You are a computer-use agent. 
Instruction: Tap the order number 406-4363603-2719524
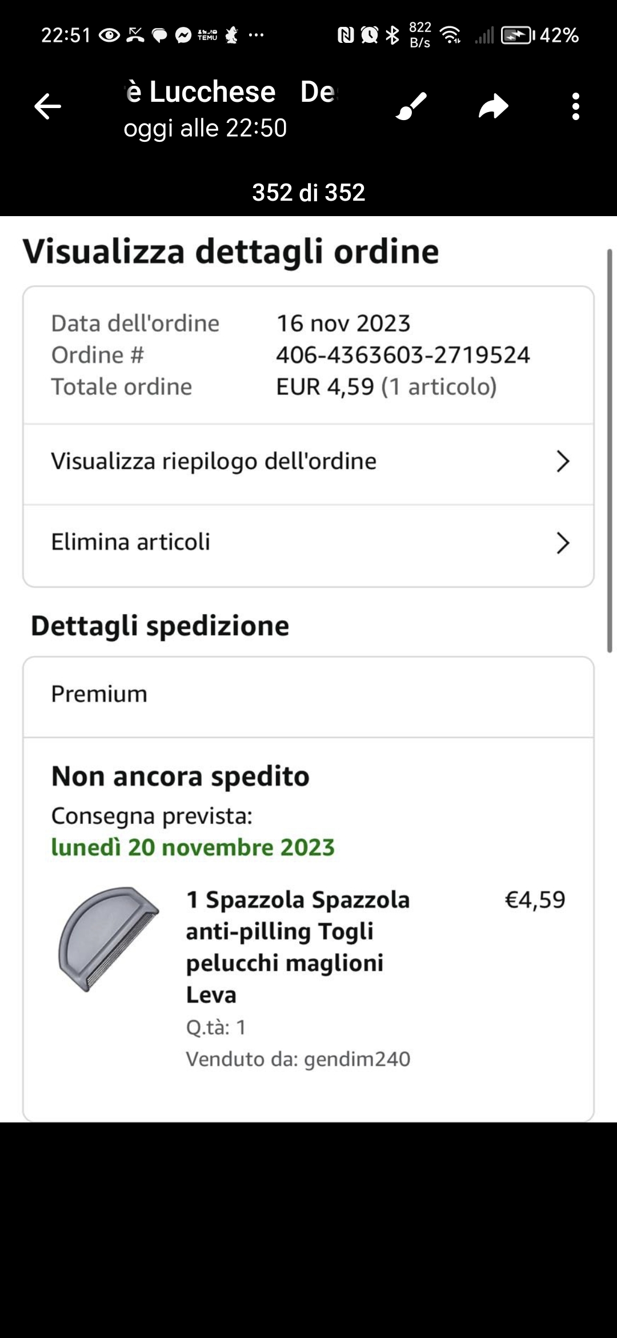[x=403, y=355]
